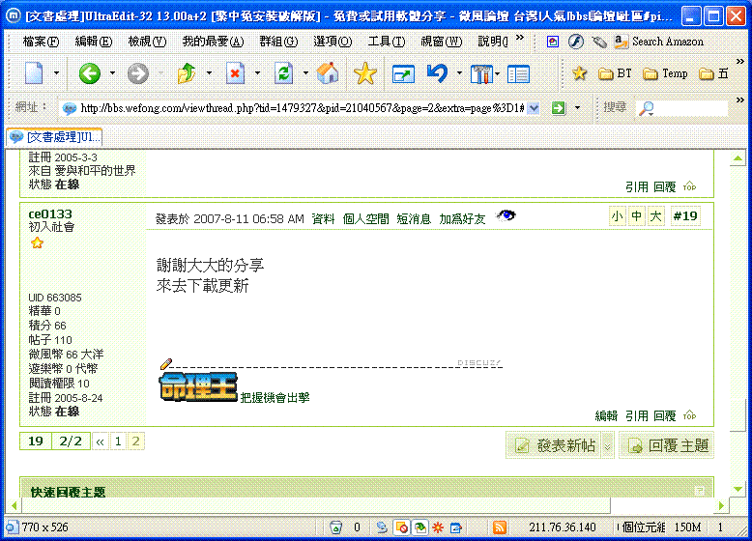
Task: Toggle the sidebar layout icon
Action: point(518,73)
